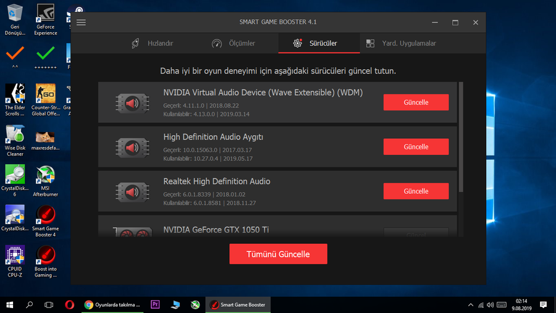556x313 pixels.
Task: Switch to the Hızlandır tab
Action: (x=153, y=43)
